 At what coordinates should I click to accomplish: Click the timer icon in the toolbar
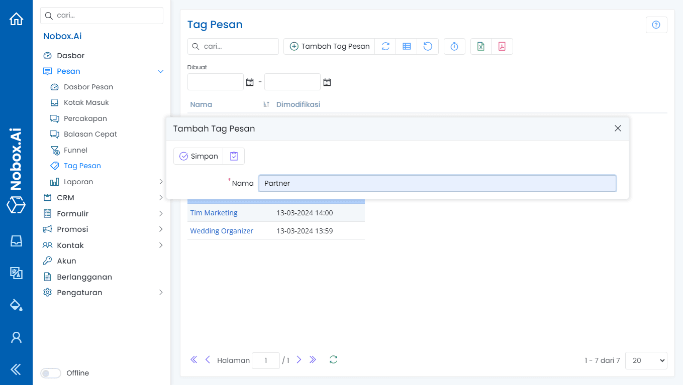(454, 47)
